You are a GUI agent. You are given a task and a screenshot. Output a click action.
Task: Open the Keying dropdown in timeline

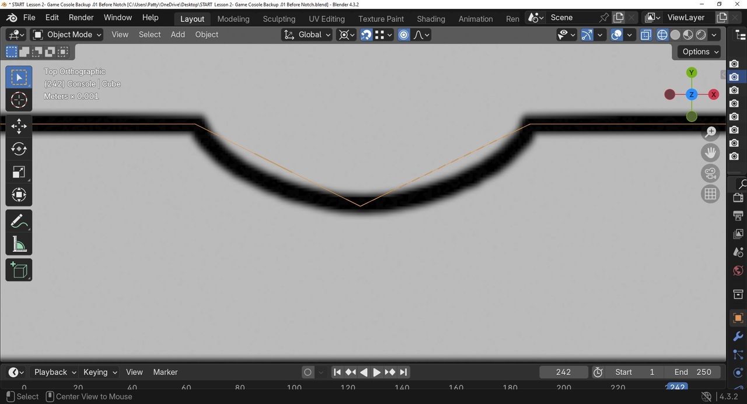[x=100, y=372]
